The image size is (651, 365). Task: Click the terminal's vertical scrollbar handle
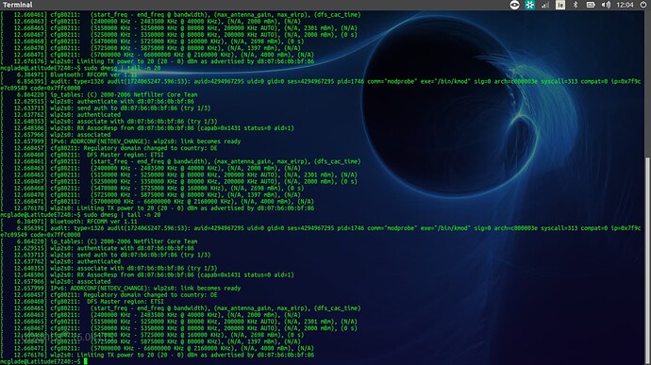[x=647, y=260]
